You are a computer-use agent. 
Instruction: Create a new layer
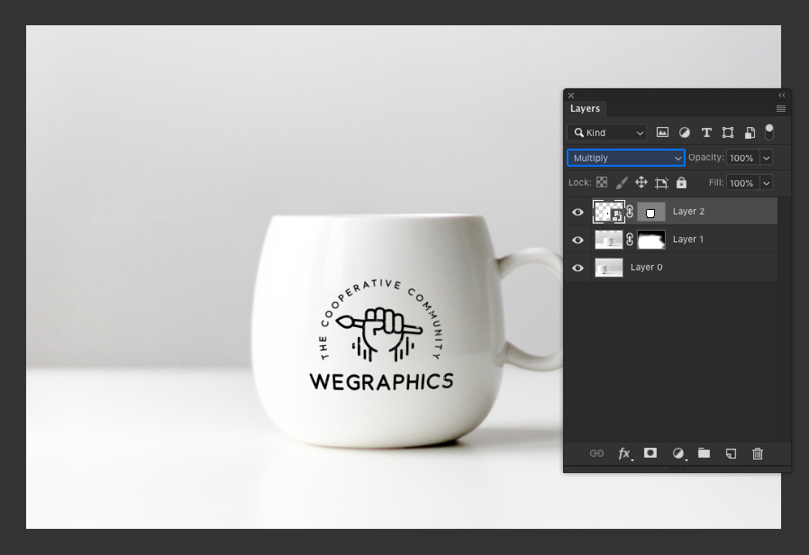(x=731, y=453)
